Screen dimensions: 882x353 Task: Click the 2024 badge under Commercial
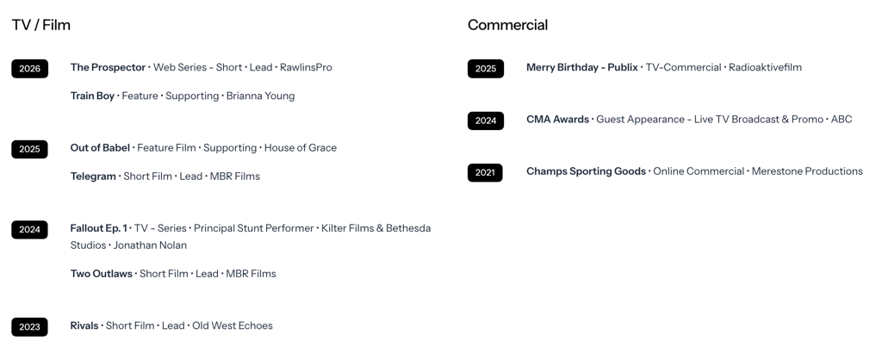tap(485, 121)
